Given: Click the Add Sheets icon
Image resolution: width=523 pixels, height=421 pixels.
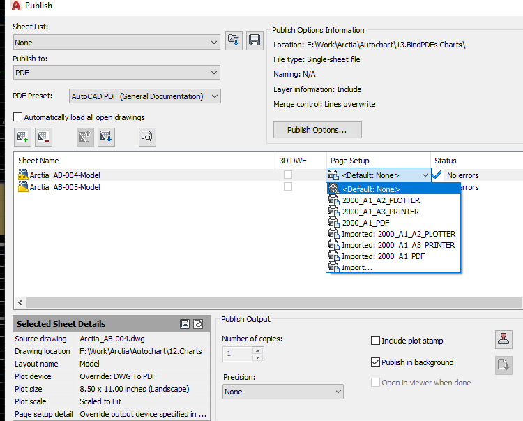Looking at the screenshot, I should tap(22, 137).
